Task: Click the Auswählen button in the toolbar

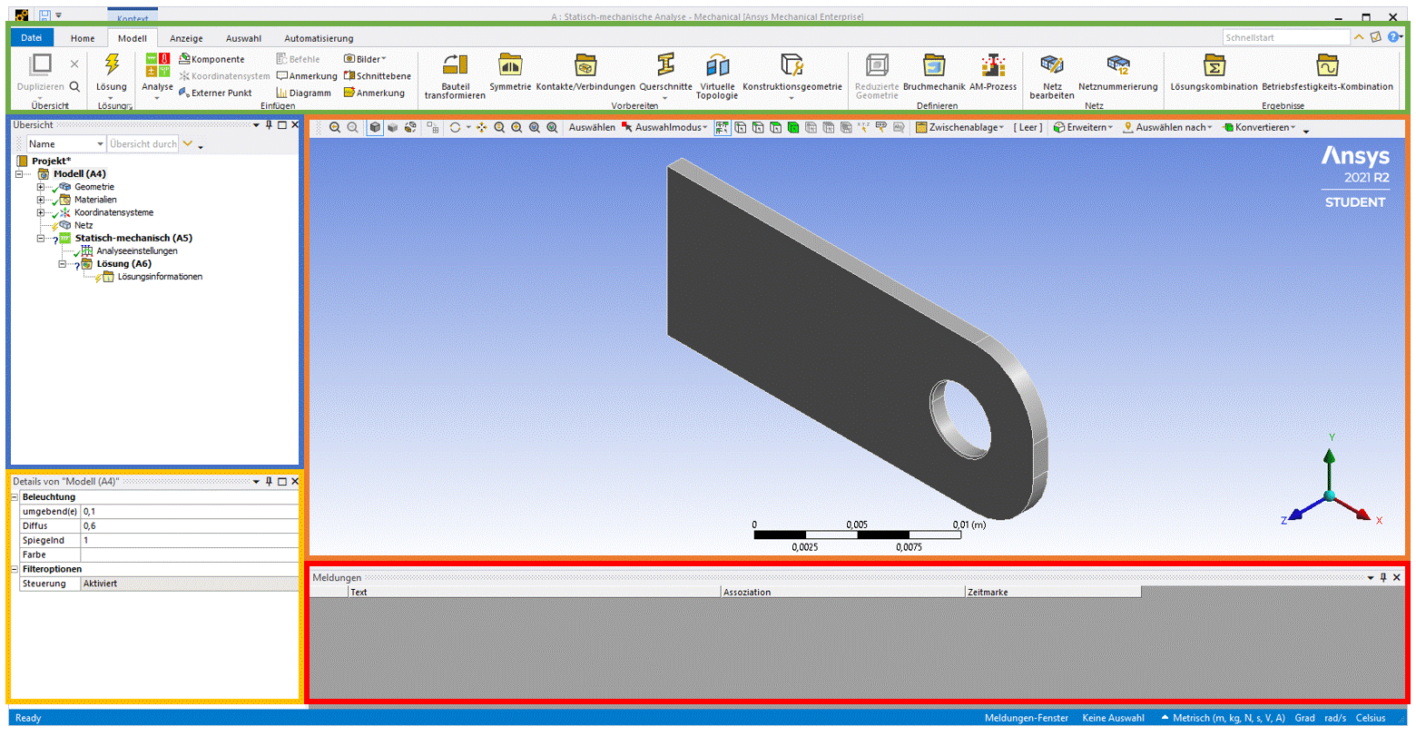Action: [592, 128]
